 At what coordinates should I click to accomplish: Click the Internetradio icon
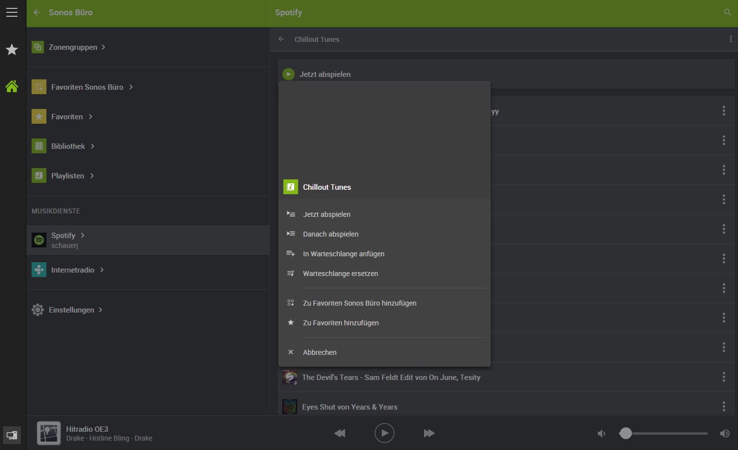coord(39,270)
